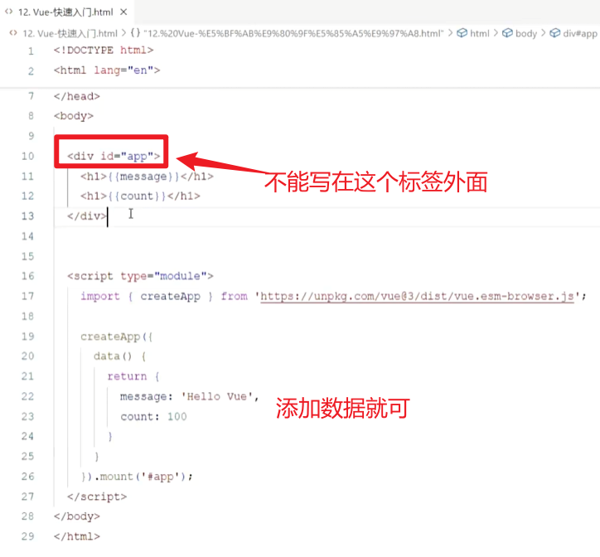Click the data() { line
The height and width of the screenshot is (557, 600).
tap(120, 356)
